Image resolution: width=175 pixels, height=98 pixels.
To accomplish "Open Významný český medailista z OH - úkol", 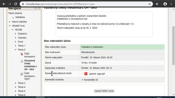I will (x=30, y=65).
